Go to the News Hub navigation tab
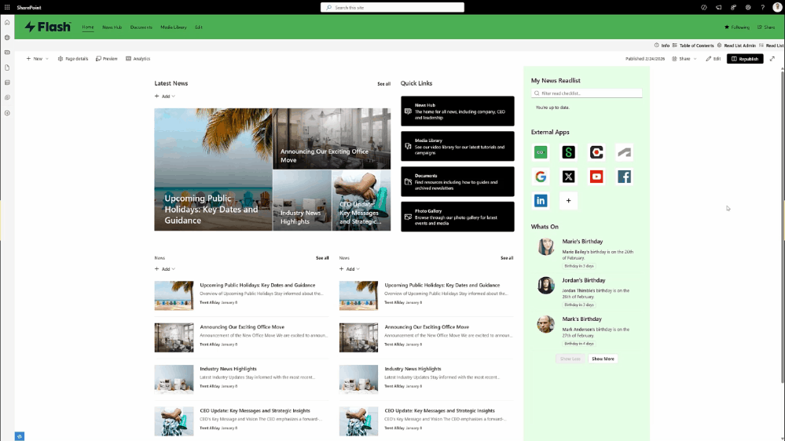The height and width of the screenshot is (441, 785). [112, 27]
